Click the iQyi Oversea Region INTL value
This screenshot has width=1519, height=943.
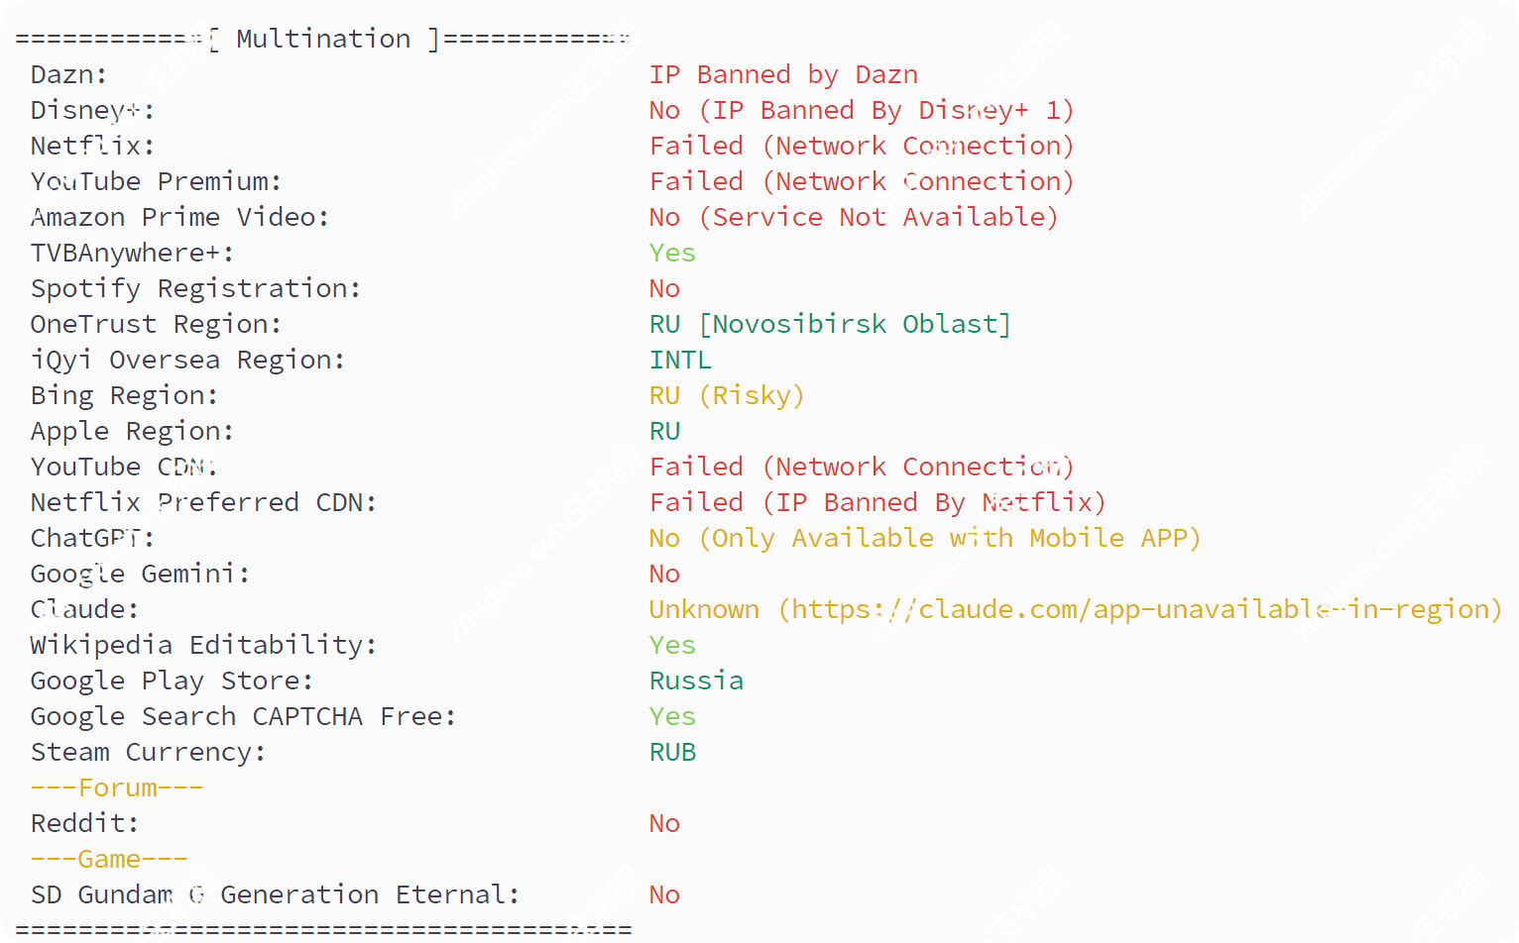tap(680, 360)
